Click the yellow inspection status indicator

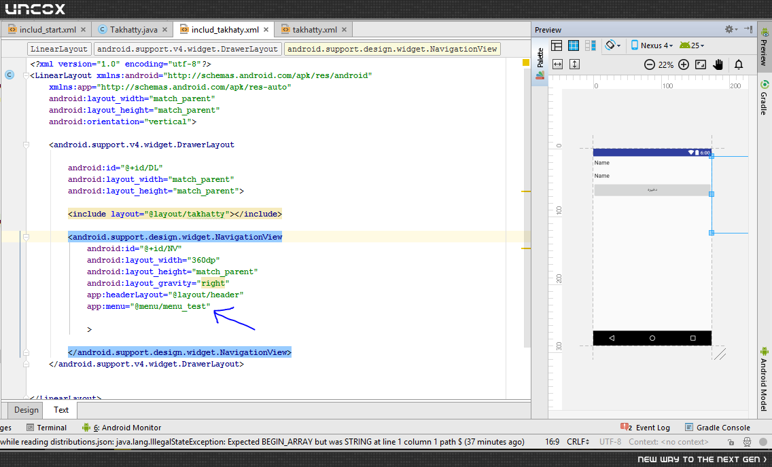pyautogui.click(x=526, y=62)
